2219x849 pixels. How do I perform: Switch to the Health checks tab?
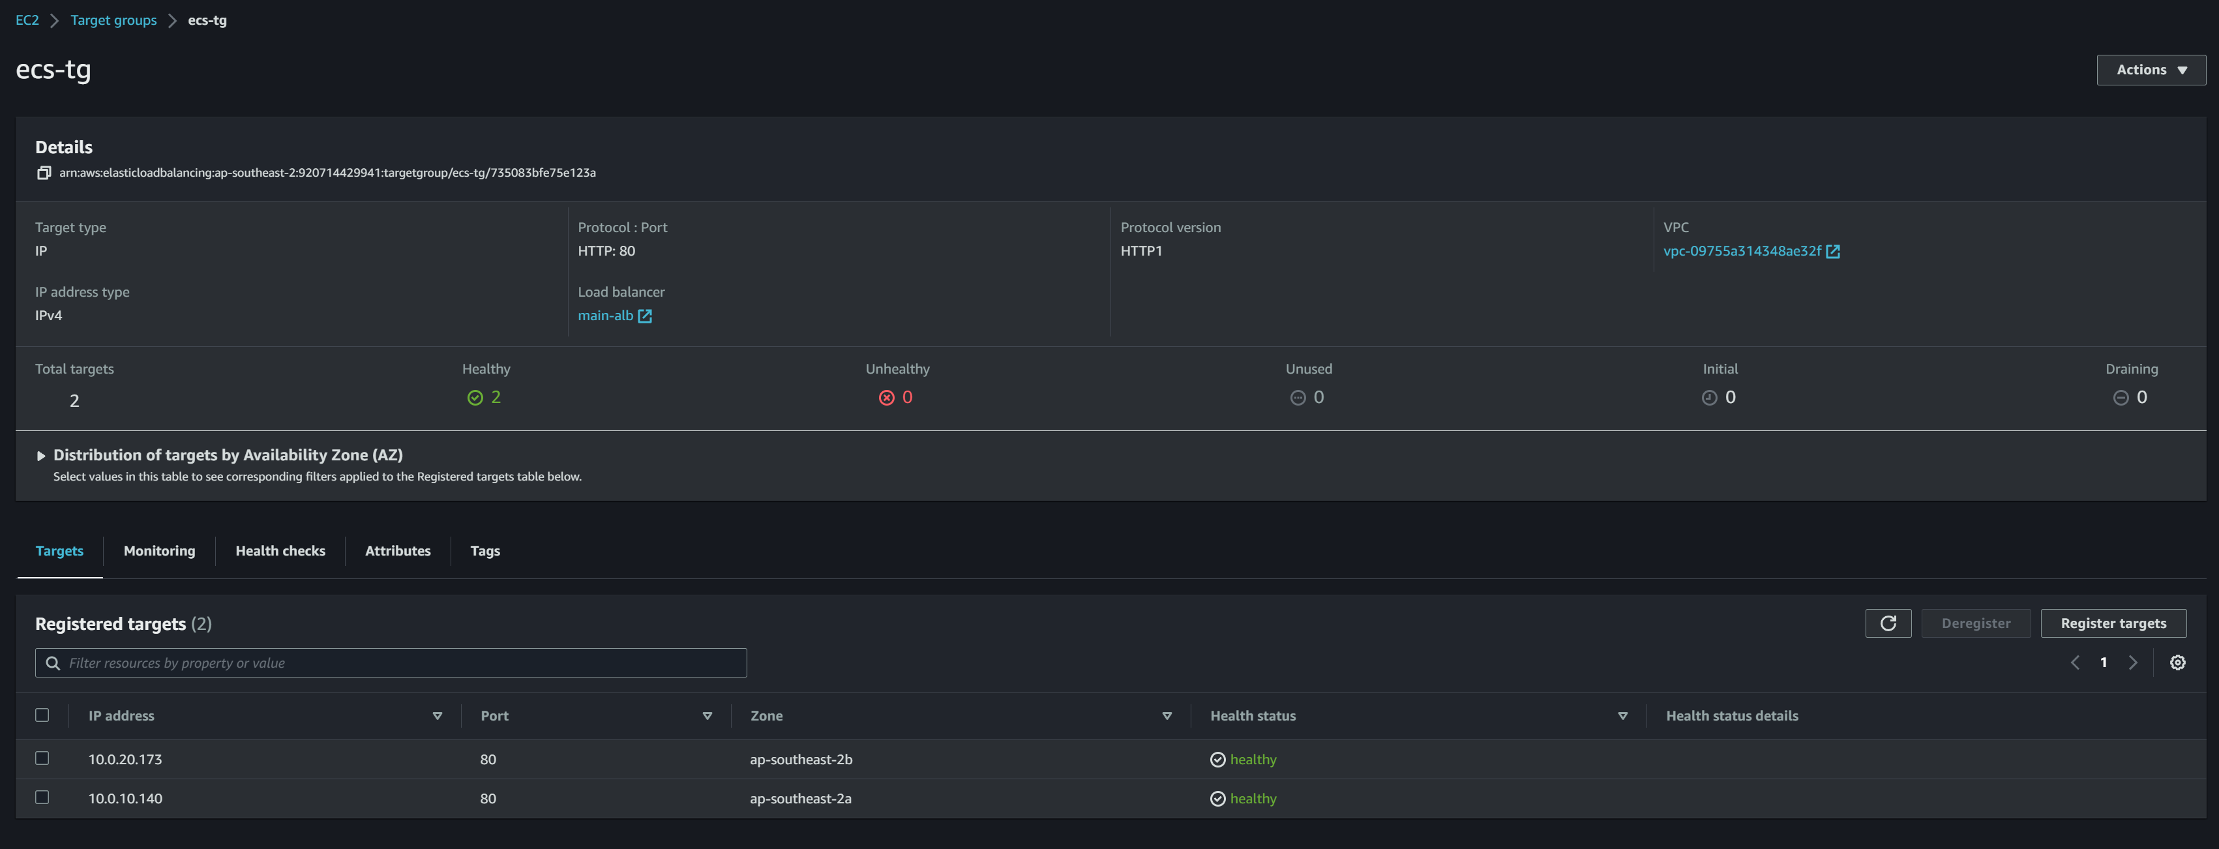[280, 551]
